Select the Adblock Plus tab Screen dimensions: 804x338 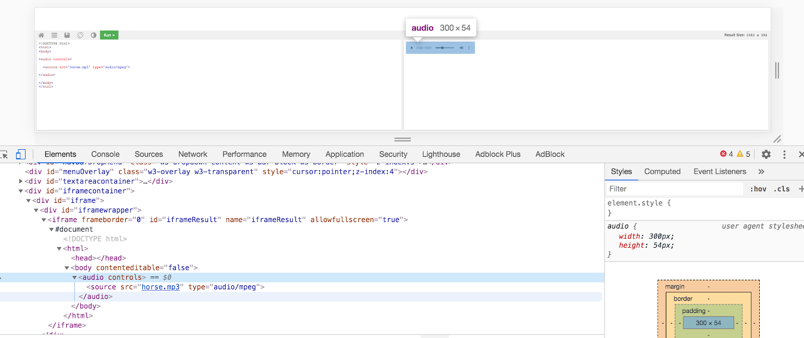coord(498,154)
